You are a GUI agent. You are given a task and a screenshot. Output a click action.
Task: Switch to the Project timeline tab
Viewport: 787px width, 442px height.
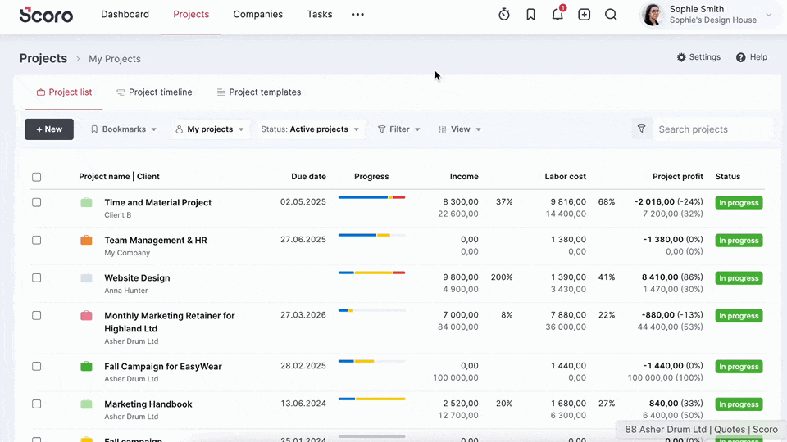(x=155, y=92)
